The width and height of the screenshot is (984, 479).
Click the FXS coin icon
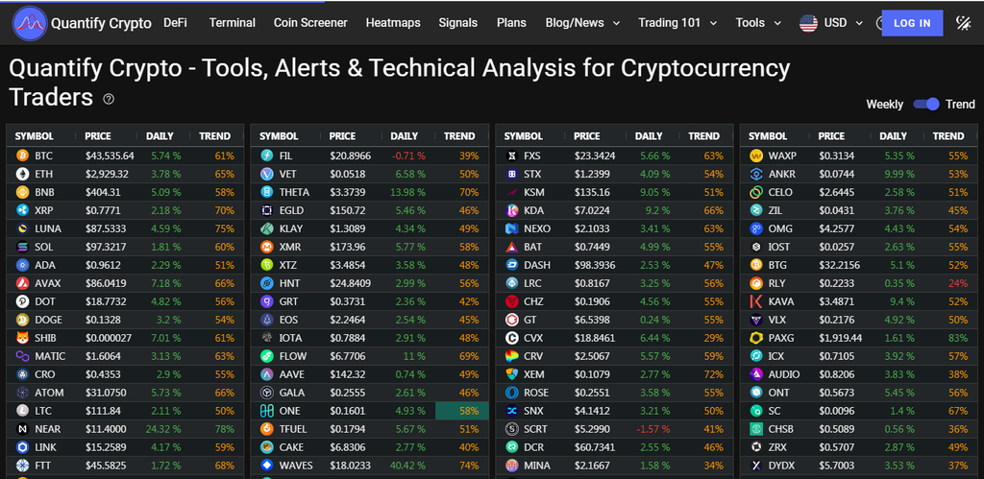coord(512,156)
